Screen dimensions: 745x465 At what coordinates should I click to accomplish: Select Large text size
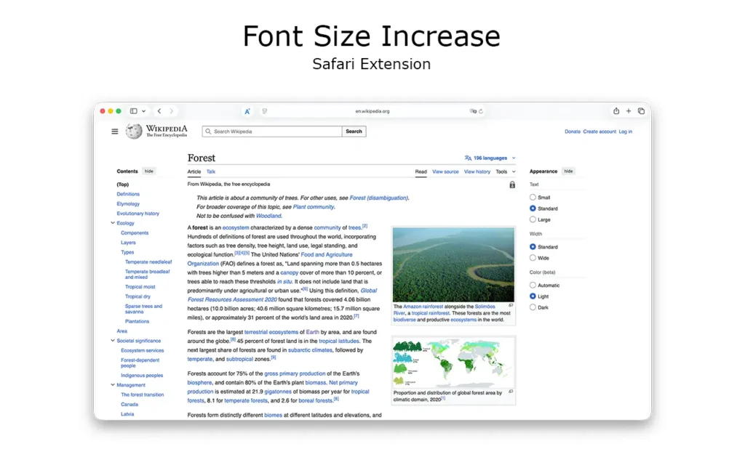[x=534, y=219]
